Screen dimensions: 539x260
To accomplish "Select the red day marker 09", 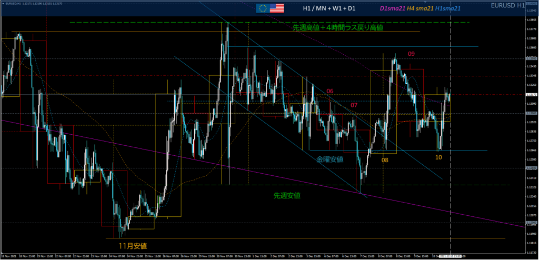I will 411,54.
